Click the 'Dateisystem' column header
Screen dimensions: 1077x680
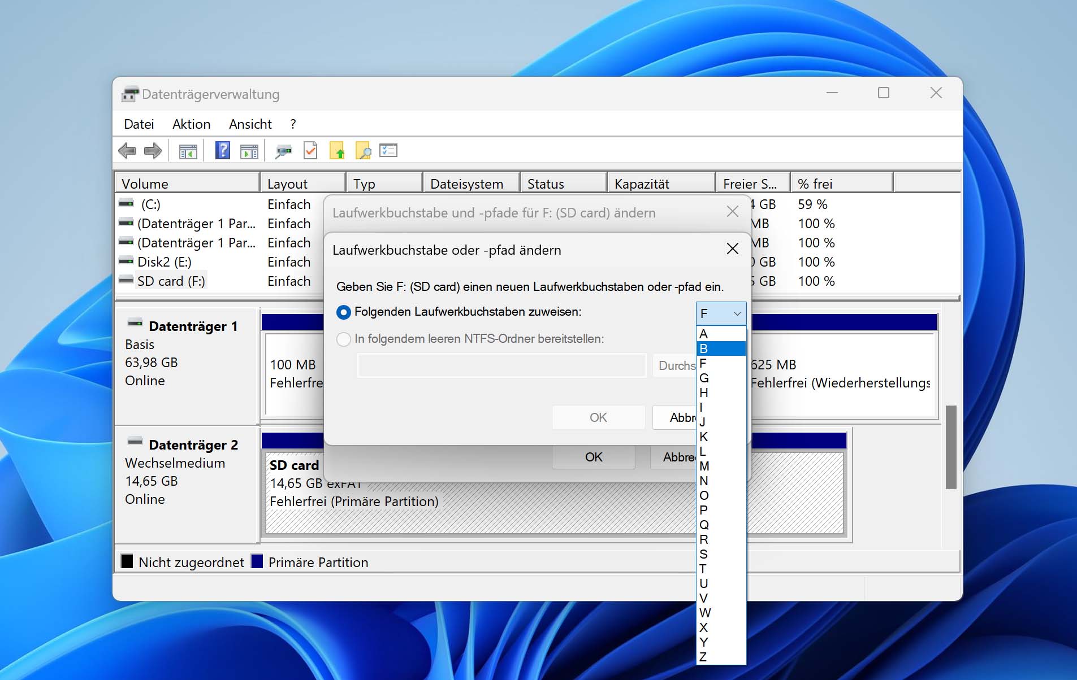[472, 184]
